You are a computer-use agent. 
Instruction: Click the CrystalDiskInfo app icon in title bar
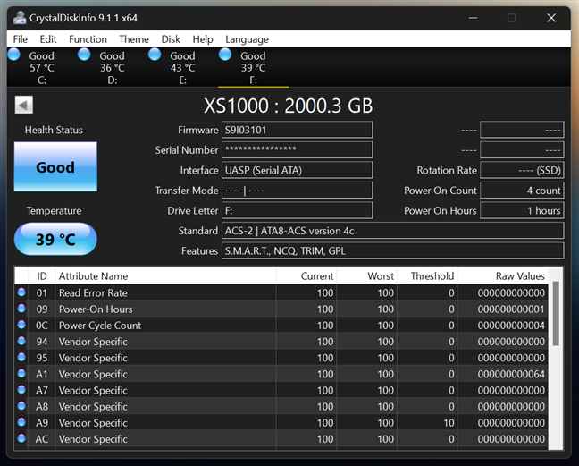click(19, 18)
